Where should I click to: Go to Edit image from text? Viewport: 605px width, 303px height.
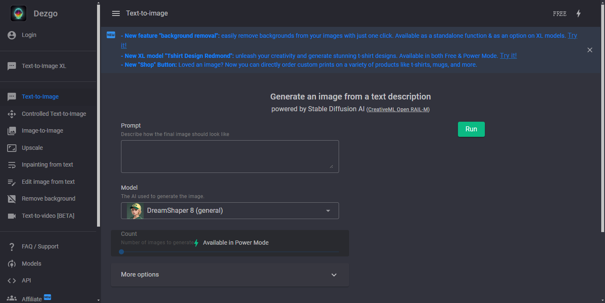pos(48,182)
